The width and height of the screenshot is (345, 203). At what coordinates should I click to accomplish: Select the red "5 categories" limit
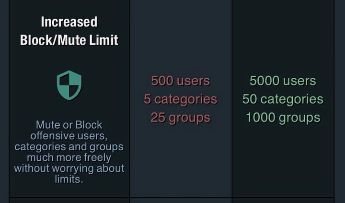pyautogui.click(x=180, y=99)
